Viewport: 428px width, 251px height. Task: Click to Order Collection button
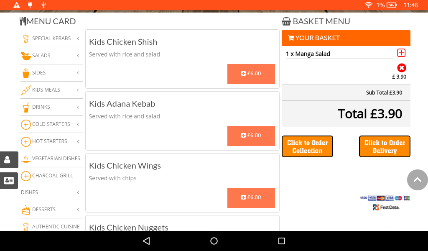pos(307,146)
